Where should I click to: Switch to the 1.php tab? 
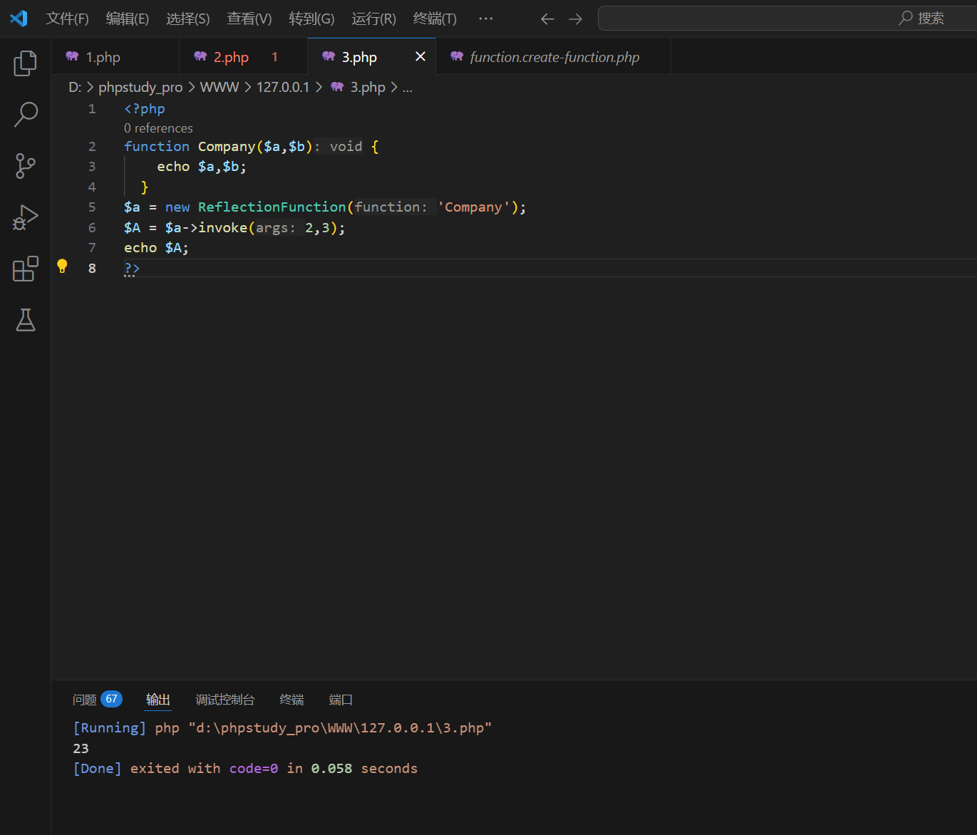click(115, 56)
